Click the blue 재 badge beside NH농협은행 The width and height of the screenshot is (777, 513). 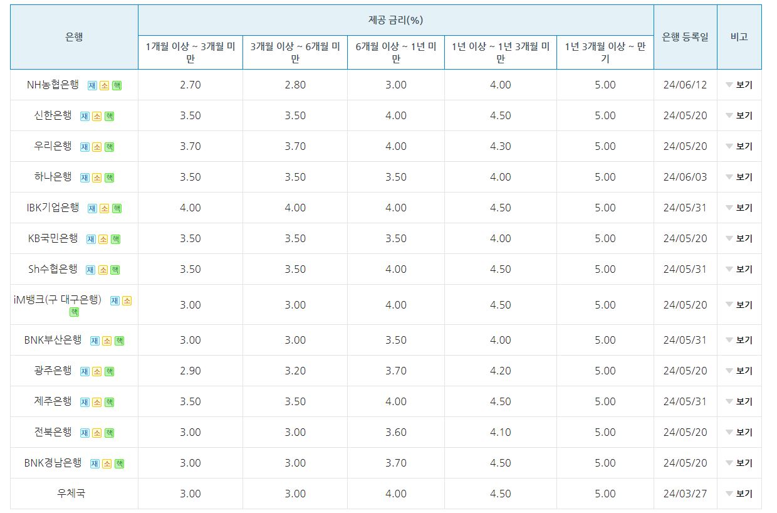tap(92, 85)
